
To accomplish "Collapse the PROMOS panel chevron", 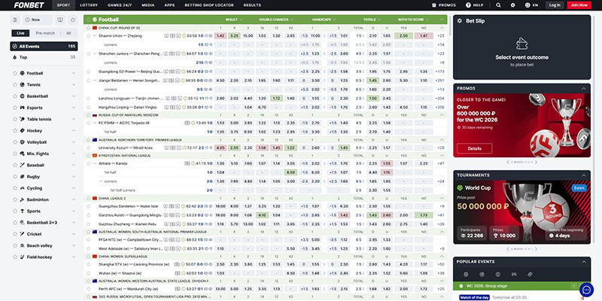I will 584,88.
